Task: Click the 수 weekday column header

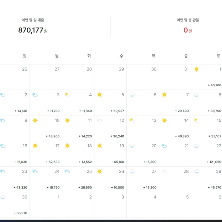Action: [121, 56]
